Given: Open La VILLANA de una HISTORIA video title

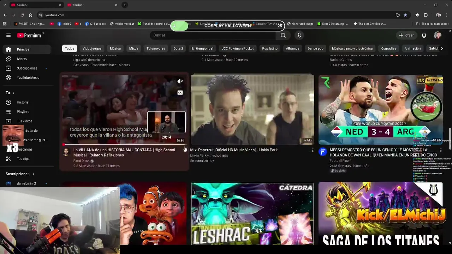Looking at the screenshot, I should click(x=124, y=152).
